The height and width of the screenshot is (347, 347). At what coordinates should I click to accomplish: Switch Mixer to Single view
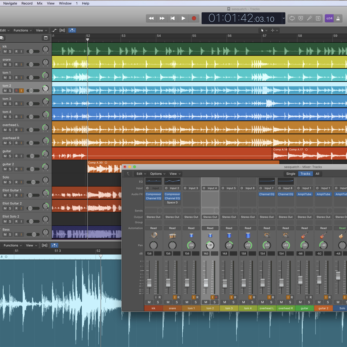click(x=290, y=174)
